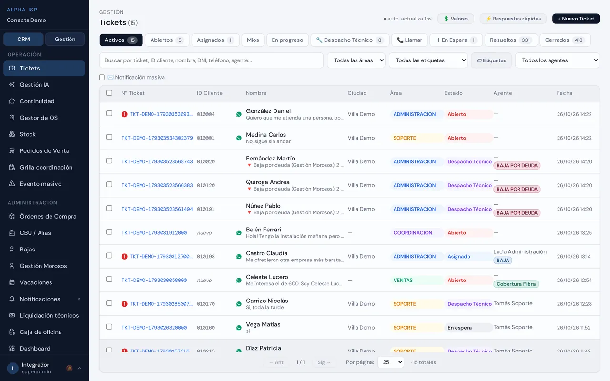Click red alert badge on Castro Claudia ticket
This screenshot has width=610, height=381.
tap(124, 257)
